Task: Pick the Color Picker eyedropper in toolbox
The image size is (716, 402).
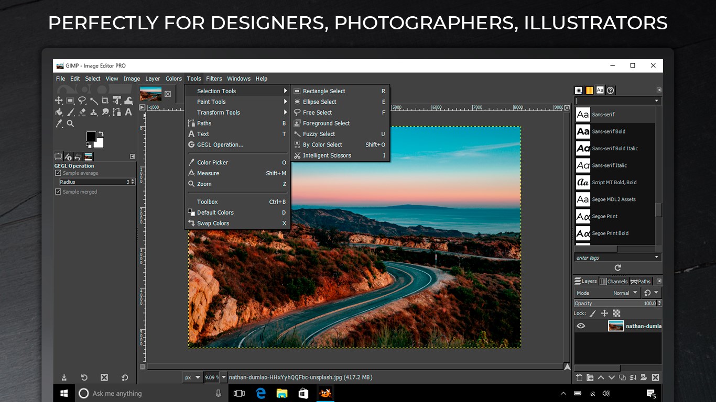Action: 59,124
